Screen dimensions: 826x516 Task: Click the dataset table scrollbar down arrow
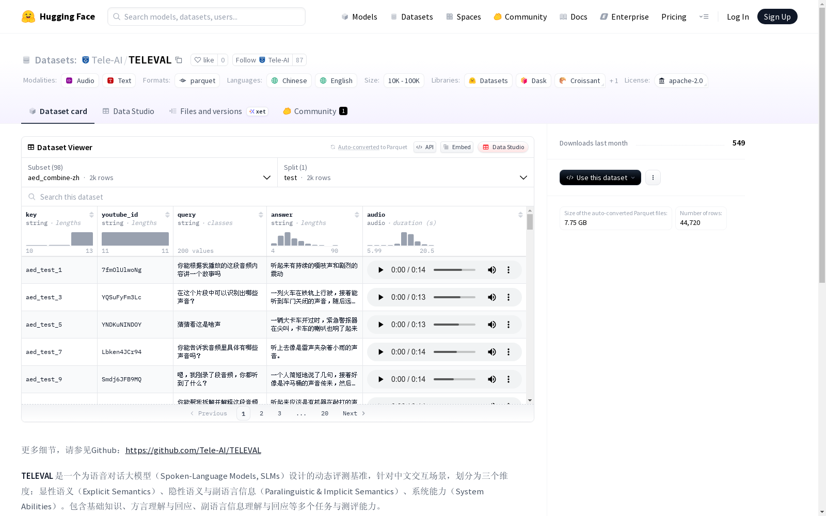pyautogui.click(x=530, y=400)
